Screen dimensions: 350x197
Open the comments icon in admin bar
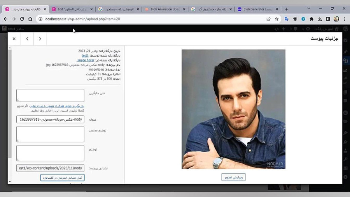click(x=296, y=29)
